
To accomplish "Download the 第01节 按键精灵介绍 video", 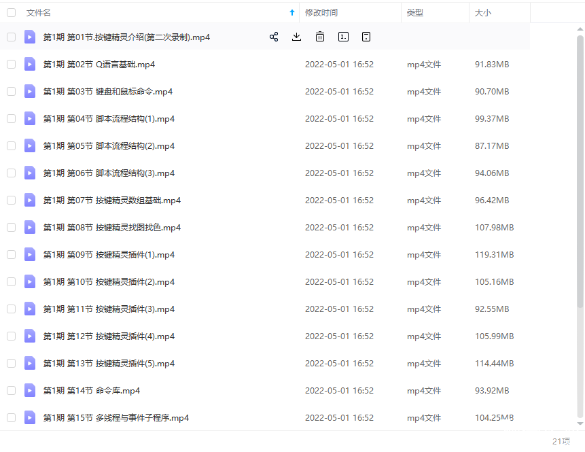I will 296,37.
